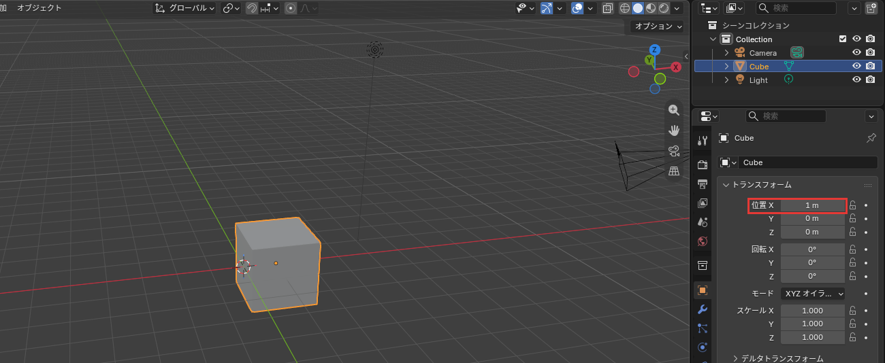The width and height of the screenshot is (885, 363).
Task: Lock the 位置 X value padlock
Action: tap(852, 205)
